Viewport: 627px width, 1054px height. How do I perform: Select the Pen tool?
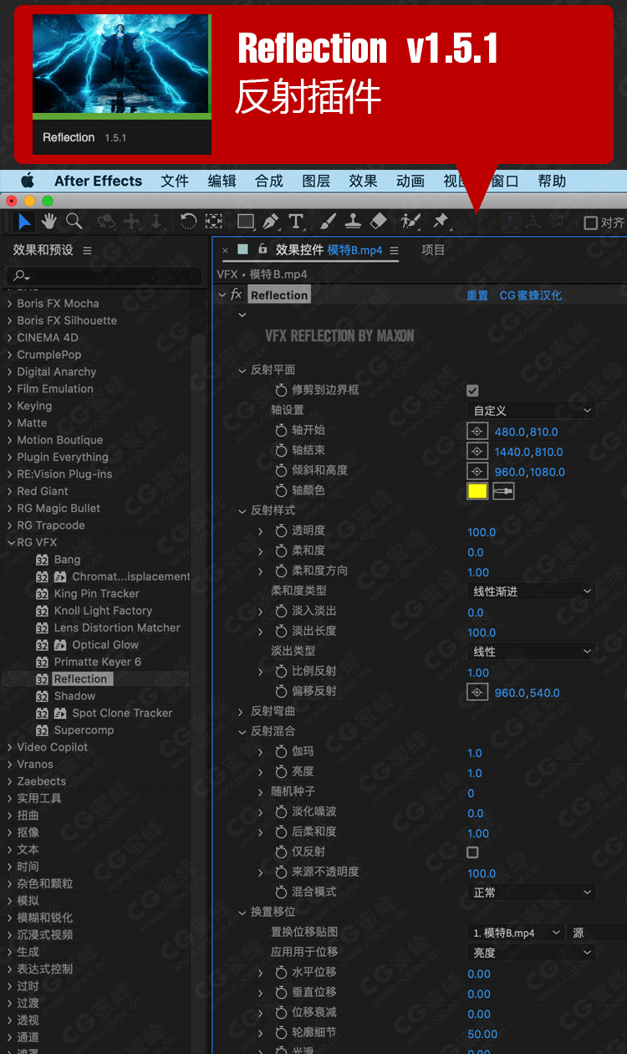coord(270,222)
